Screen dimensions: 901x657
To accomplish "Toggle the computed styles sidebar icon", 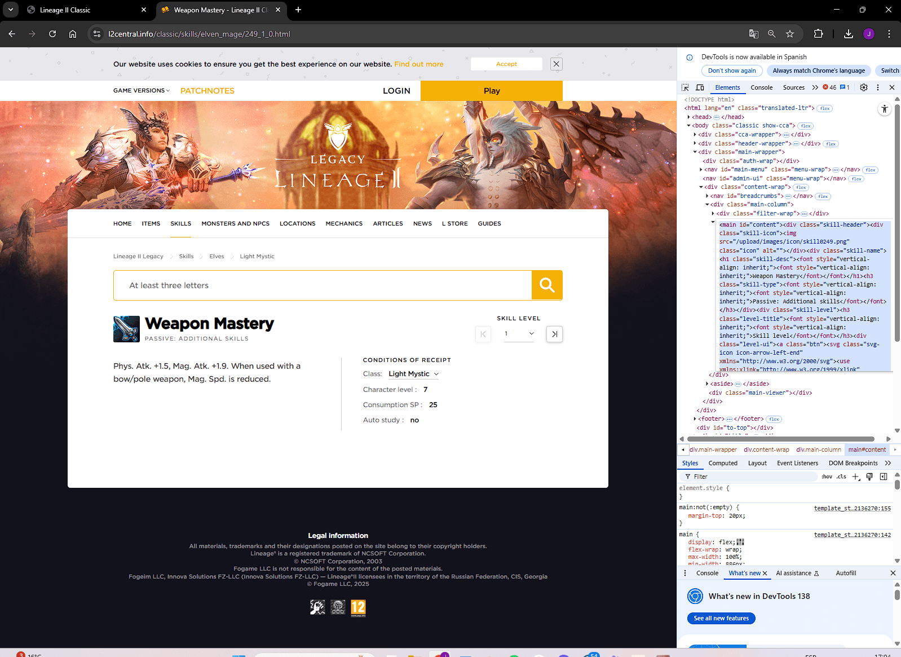I will click(884, 477).
